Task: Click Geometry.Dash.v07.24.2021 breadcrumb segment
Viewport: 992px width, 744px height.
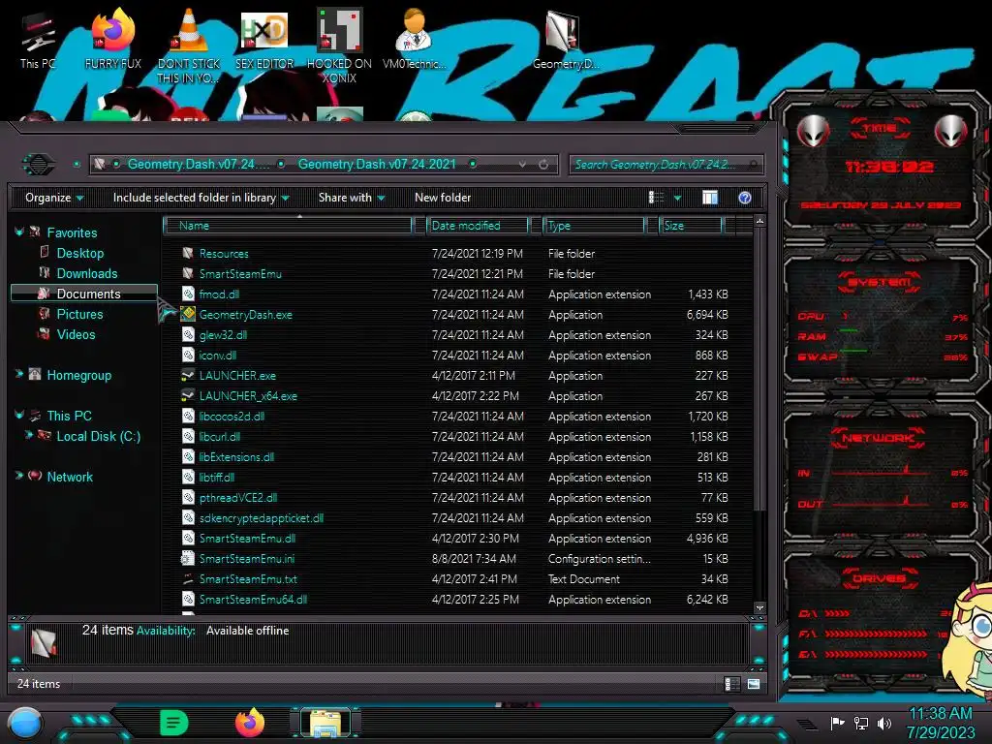Action: click(x=377, y=165)
